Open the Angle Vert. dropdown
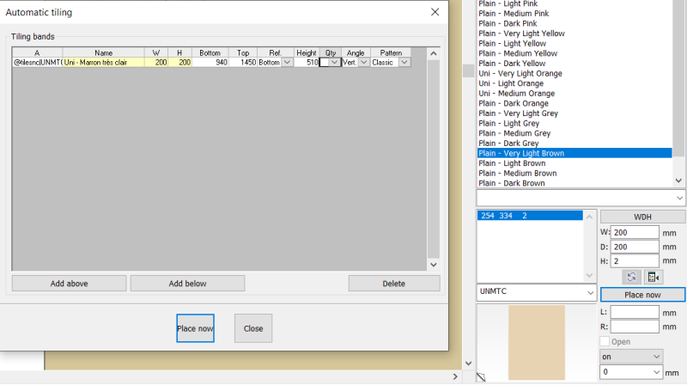The image size is (687, 385). [x=363, y=62]
